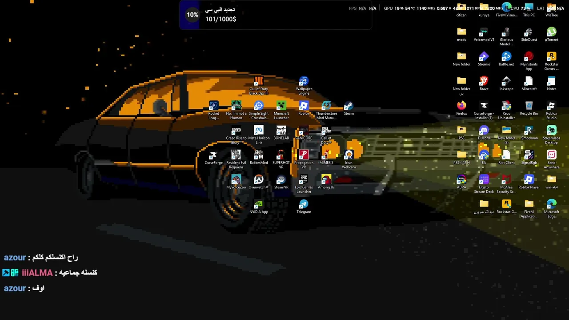
Task: Select the Send Anywhere icon
Action: pyautogui.click(x=551, y=159)
